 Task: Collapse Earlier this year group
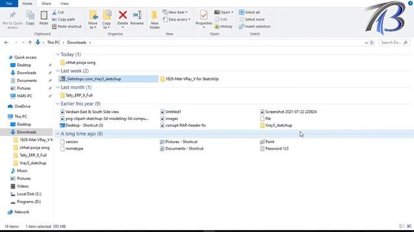coord(58,104)
